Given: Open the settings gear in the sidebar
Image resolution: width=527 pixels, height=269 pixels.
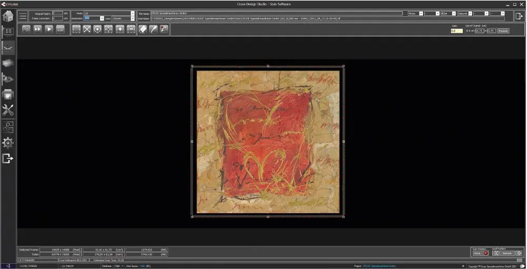Looking at the screenshot, I should pyautogui.click(x=8, y=143).
